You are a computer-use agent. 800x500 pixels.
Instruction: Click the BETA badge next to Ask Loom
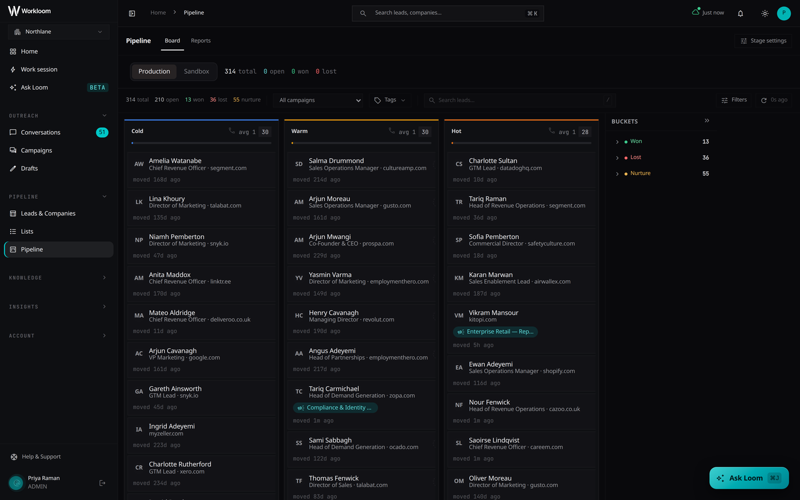pyautogui.click(x=98, y=87)
